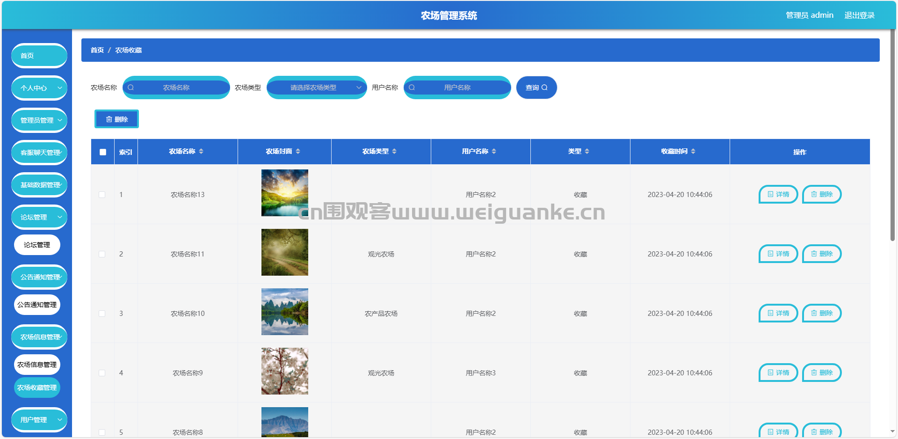Sort by 类型 column arrows
898x439 pixels.
click(587, 151)
